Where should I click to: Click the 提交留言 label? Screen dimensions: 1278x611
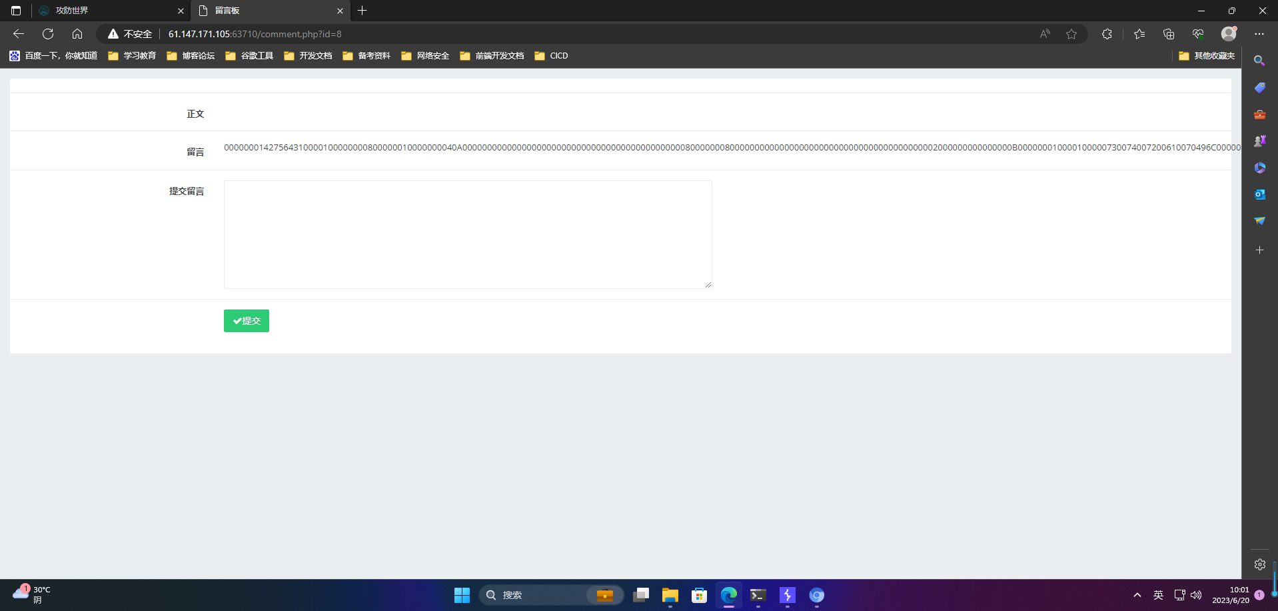pyautogui.click(x=187, y=191)
